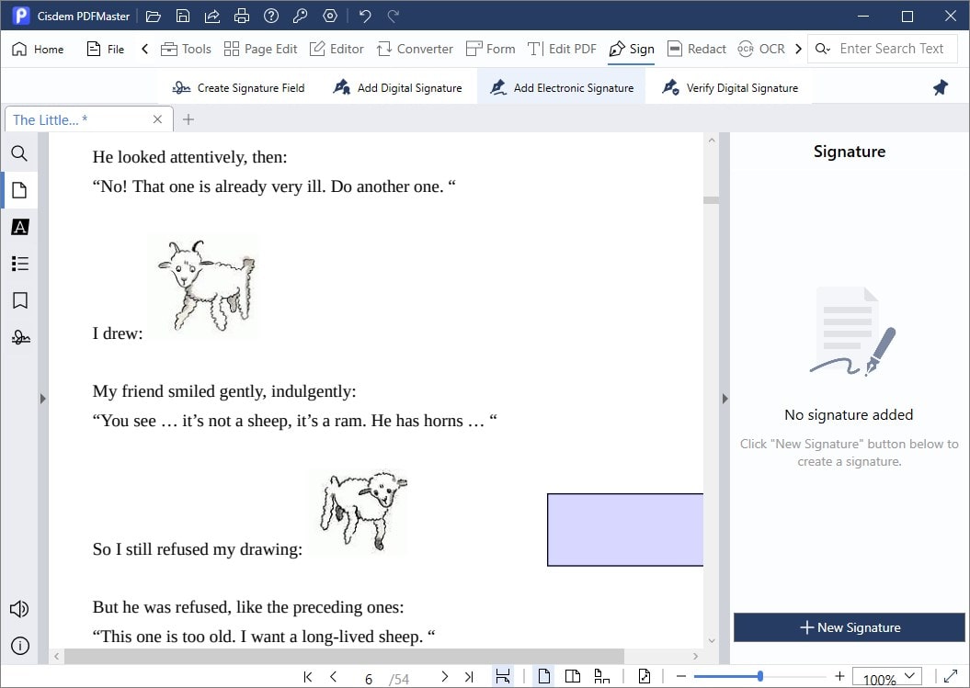The width and height of the screenshot is (970, 688).
Task: Toggle continuous scrolling mode
Action: point(503,677)
